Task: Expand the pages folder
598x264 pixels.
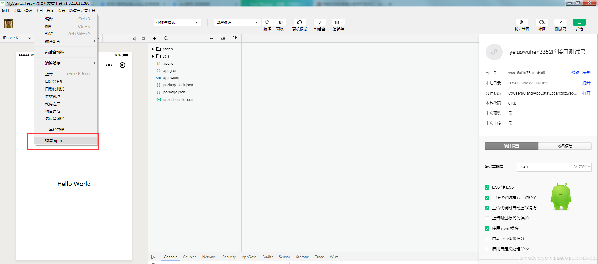Action: [x=153, y=49]
